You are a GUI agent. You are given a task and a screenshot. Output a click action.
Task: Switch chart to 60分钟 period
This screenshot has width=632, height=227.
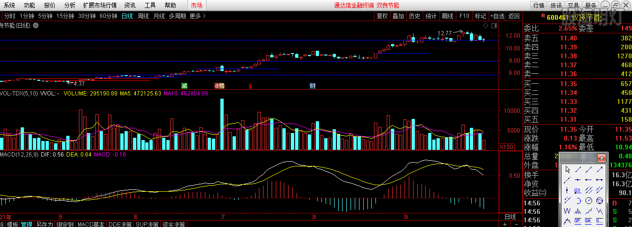pos(109,16)
